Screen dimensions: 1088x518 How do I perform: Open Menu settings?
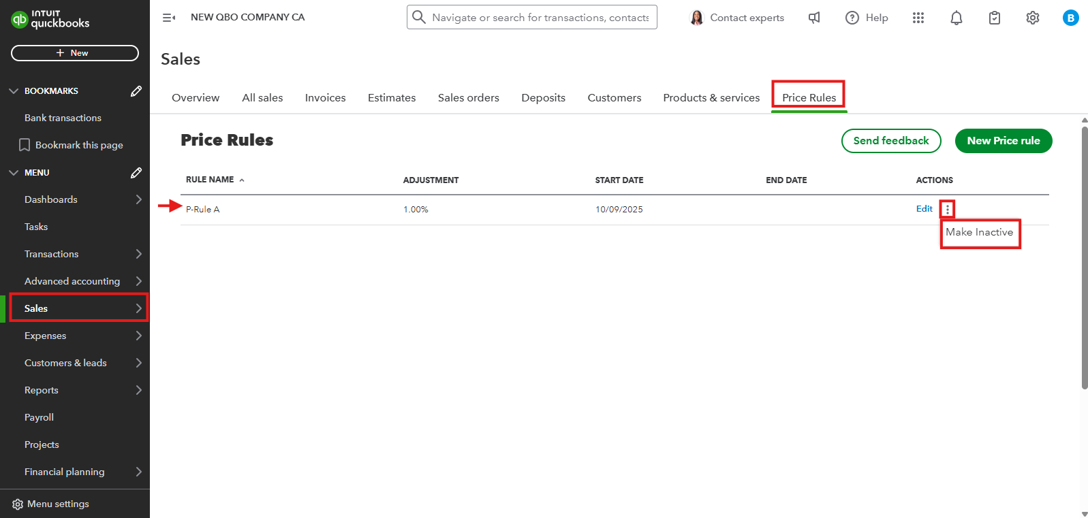(58, 504)
